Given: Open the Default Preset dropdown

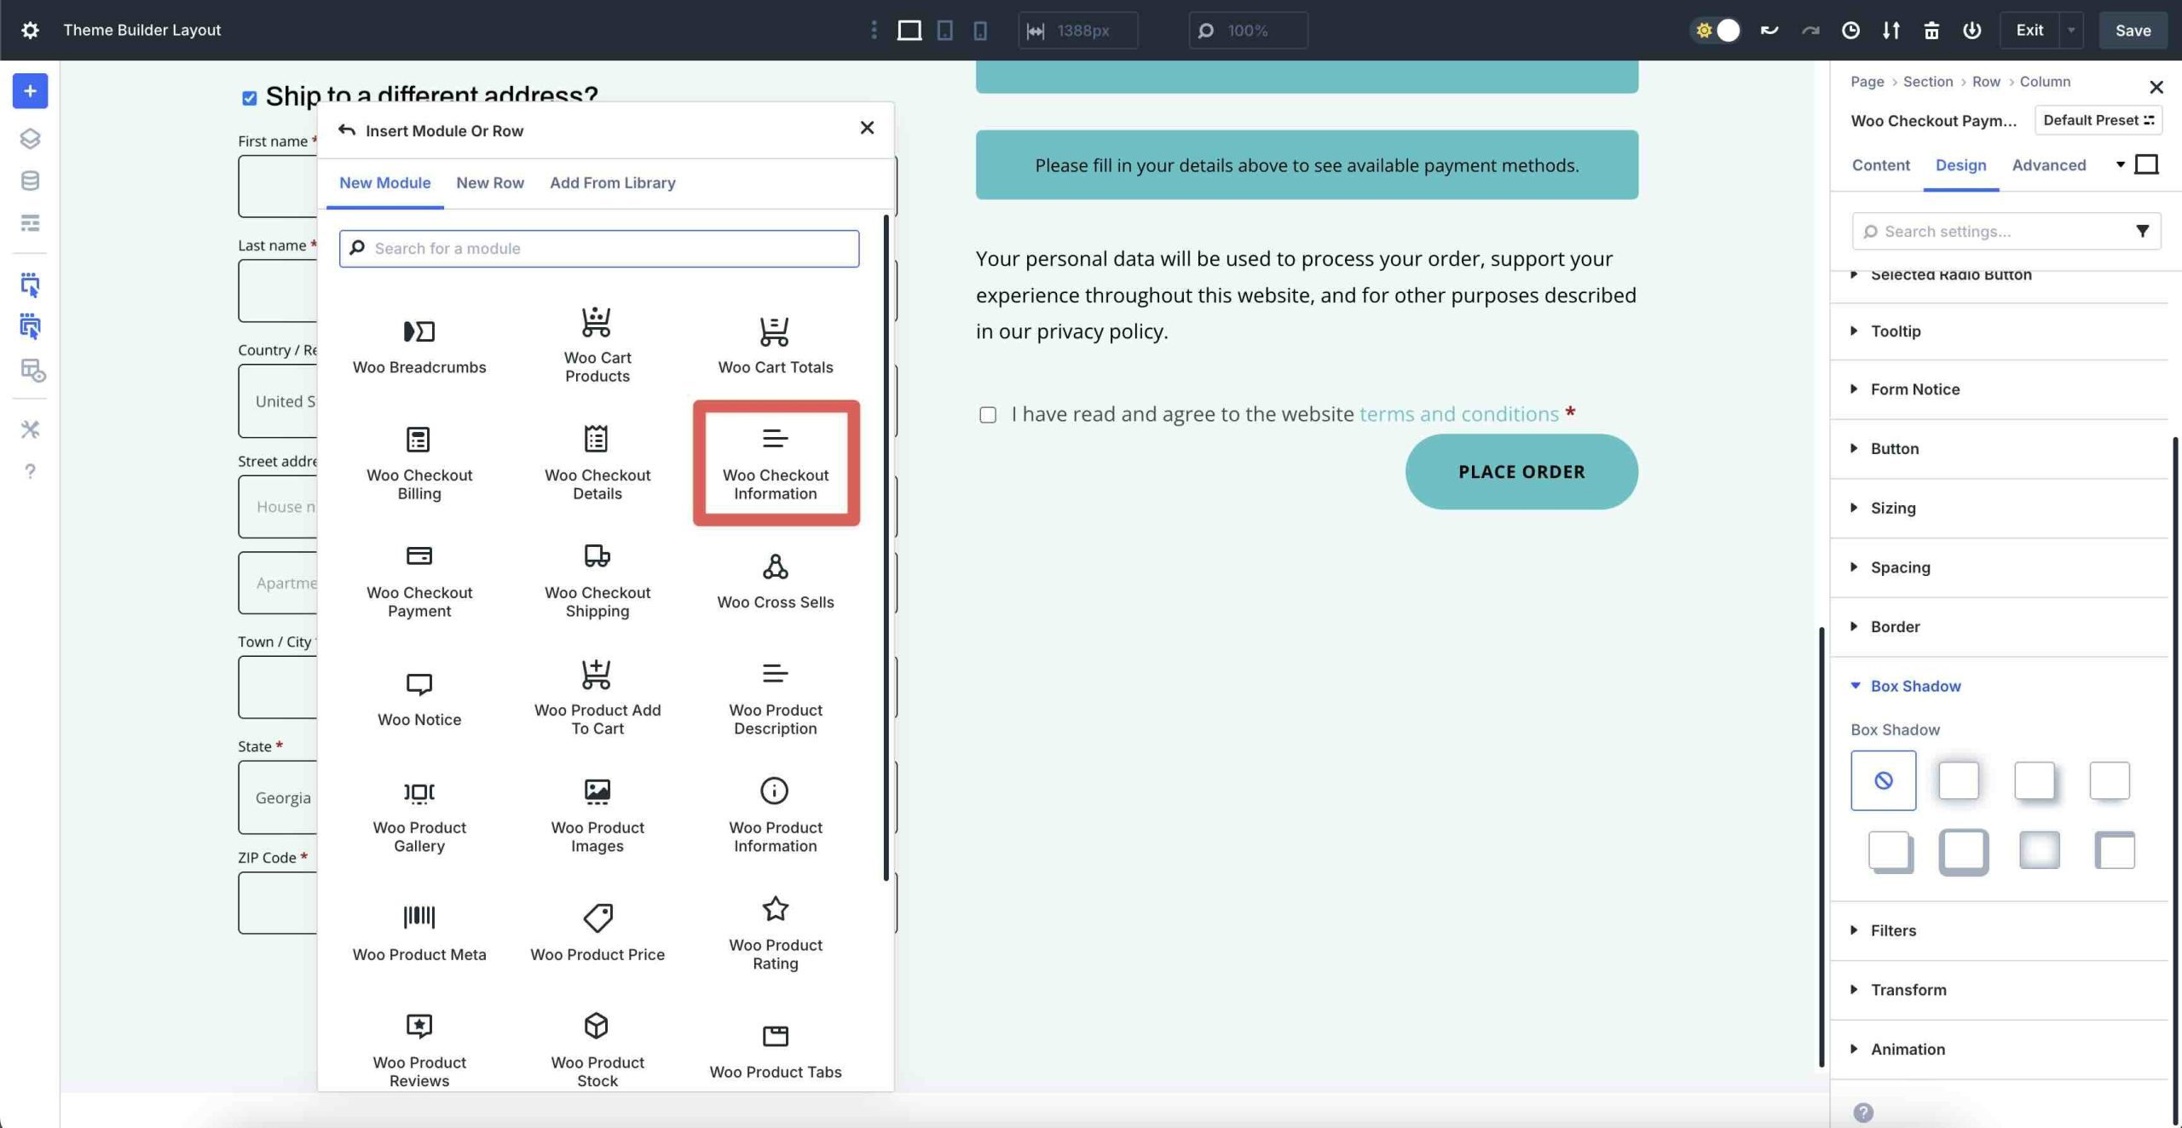Looking at the screenshot, I should (2097, 120).
